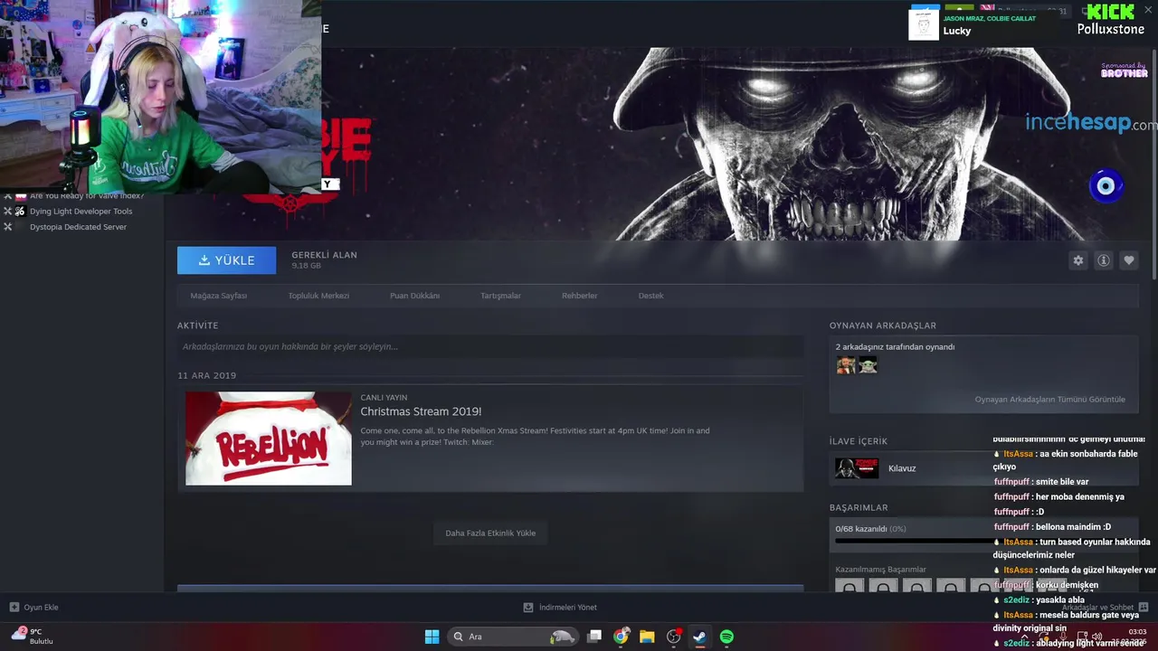Open the Rehberler tab

click(x=579, y=296)
